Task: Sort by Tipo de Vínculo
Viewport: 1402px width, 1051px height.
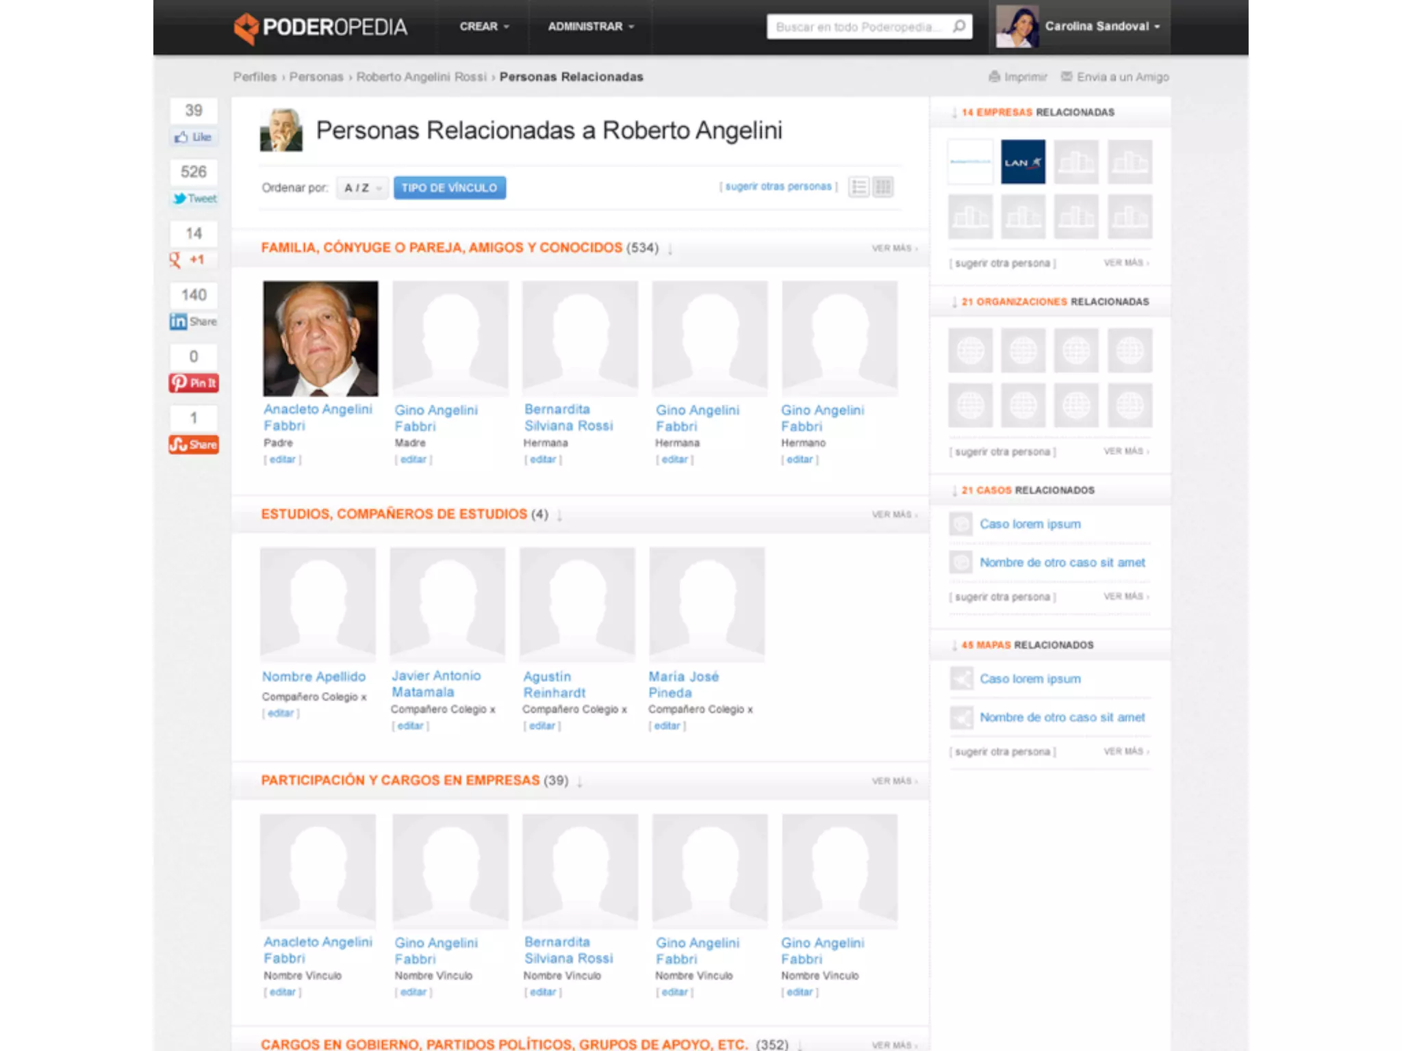Action: point(449,187)
